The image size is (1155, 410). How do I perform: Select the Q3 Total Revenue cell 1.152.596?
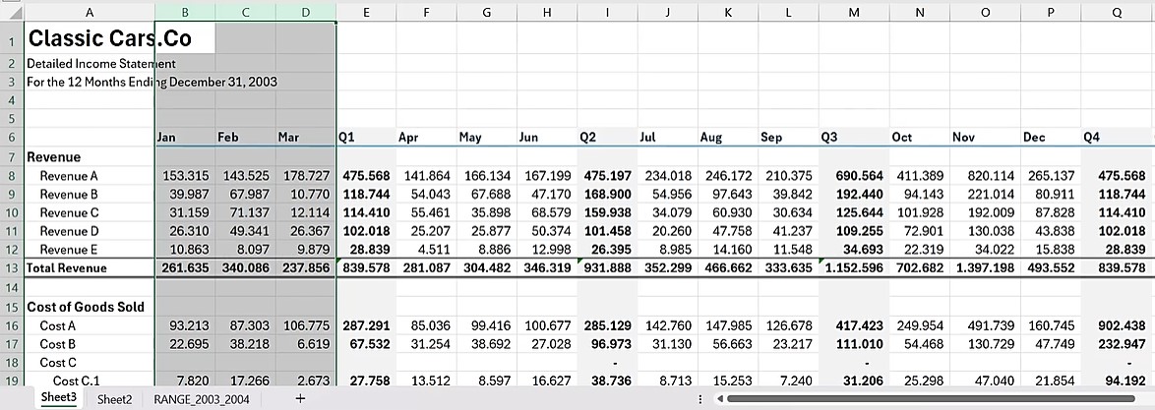coord(853,268)
